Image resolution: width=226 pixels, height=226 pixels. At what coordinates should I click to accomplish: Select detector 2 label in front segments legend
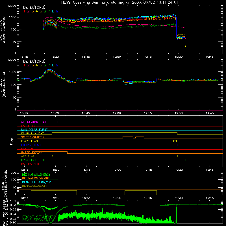click(x=29, y=11)
